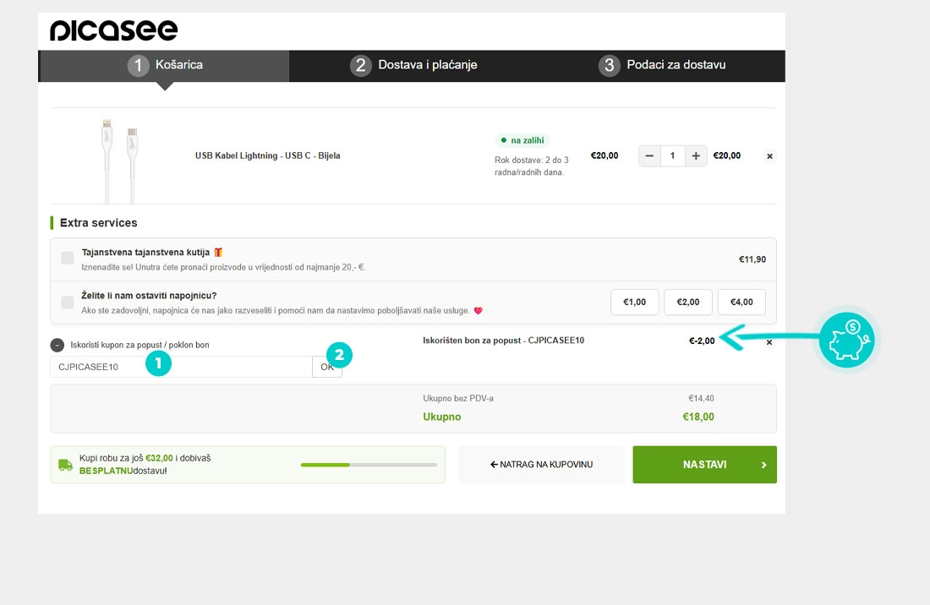Click the €14,40 amount without VAT
Viewport: 930px width, 605px height.
tap(701, 398)
